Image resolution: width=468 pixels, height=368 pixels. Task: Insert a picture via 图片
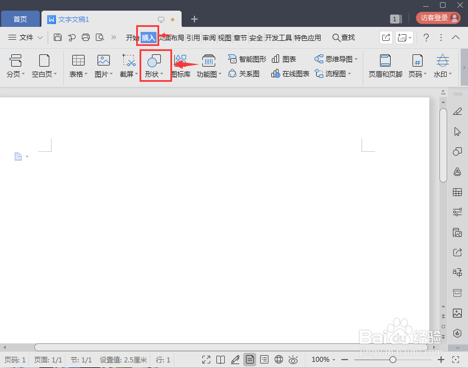(x=104, y=66)
